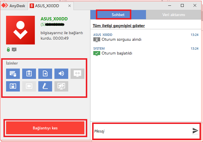Screen dimensions: 203x142
Task: Click the verified monitor status icon
Action: point(14,50)
